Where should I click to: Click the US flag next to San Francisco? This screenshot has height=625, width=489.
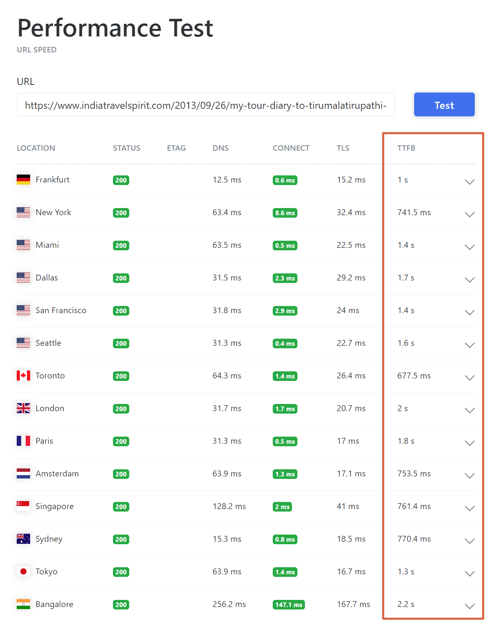pos(23,310)
